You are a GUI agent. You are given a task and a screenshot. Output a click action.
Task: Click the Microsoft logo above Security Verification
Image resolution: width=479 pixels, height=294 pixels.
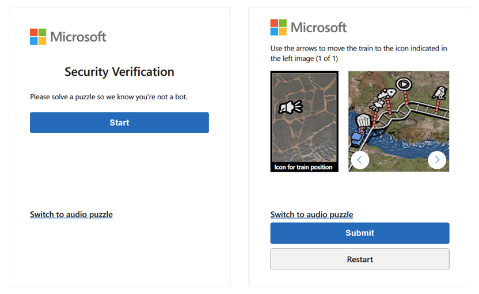68,37
